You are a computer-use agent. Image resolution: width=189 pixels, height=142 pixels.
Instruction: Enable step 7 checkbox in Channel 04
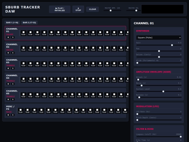tap(65, 79)
